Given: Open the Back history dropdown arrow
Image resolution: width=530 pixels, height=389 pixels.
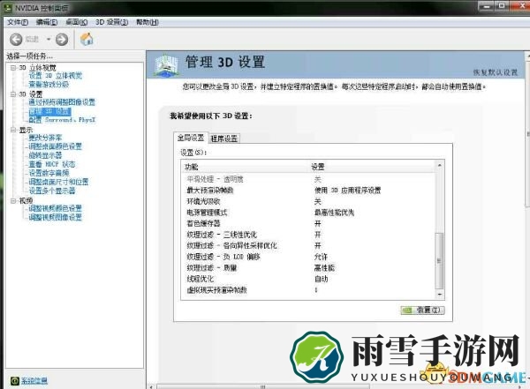Looking at the screenshot, I should (x=49, y=40).
